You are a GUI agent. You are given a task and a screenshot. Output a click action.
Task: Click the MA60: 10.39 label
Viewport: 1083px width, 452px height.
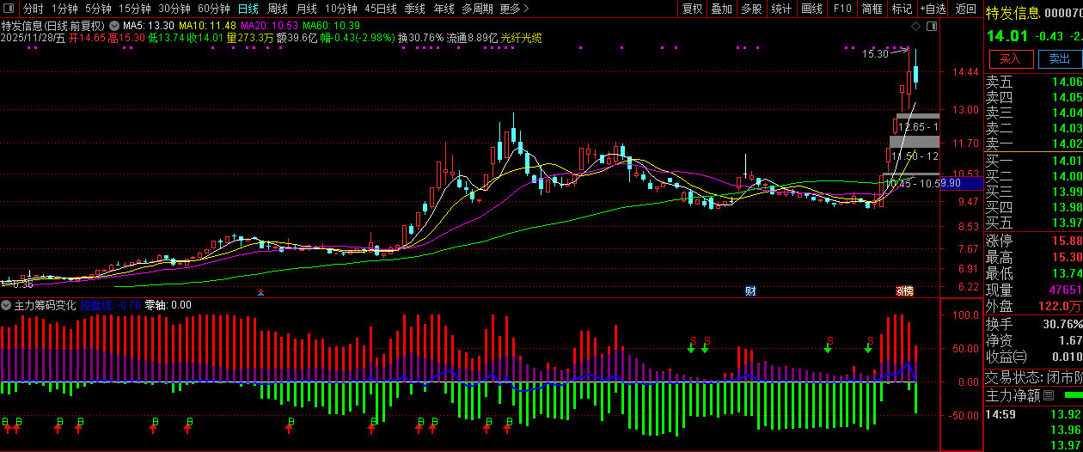[330, 26]
